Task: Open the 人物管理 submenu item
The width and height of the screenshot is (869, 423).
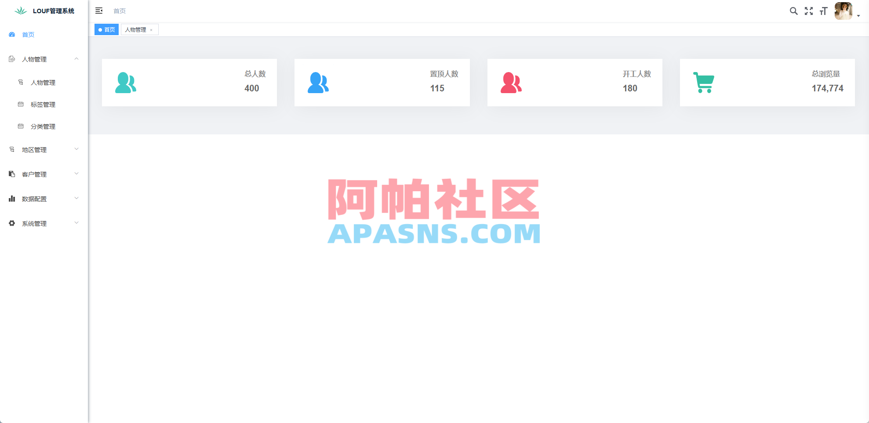Action: [x=44, y=83]
